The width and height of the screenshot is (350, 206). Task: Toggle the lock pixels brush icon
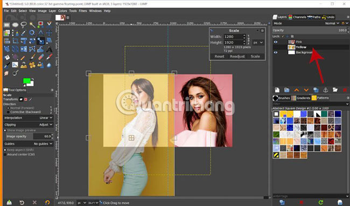click(x=283, y=37)
